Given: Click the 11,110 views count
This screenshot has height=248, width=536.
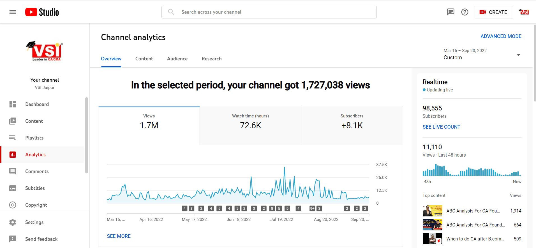Looking at the screenshot, I should 432,147.
